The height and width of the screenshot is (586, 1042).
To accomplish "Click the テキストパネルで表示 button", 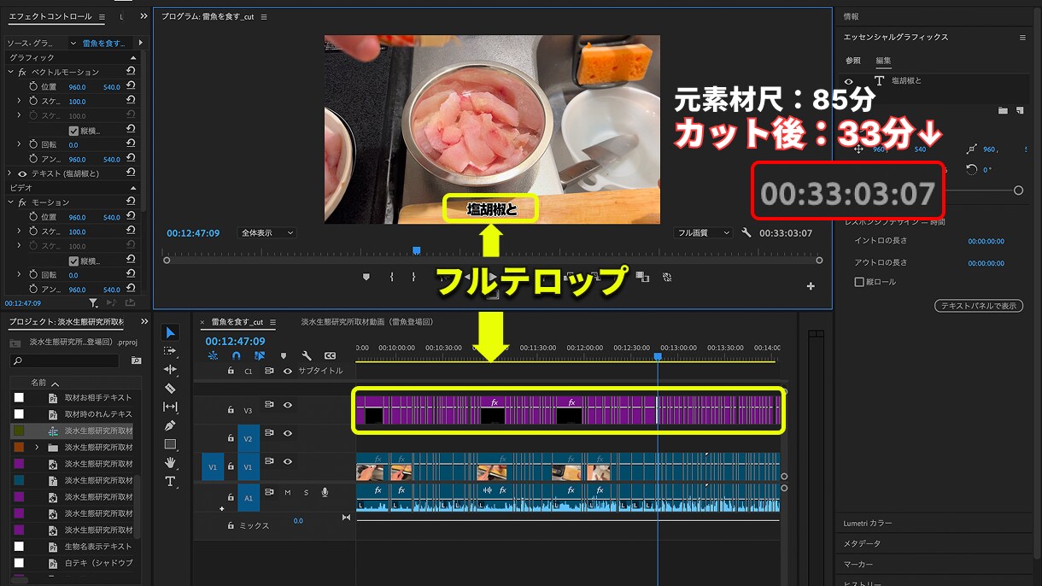I will tap(979, 306).
